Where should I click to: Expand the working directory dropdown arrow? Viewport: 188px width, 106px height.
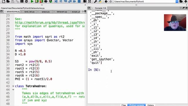[177, 1]
